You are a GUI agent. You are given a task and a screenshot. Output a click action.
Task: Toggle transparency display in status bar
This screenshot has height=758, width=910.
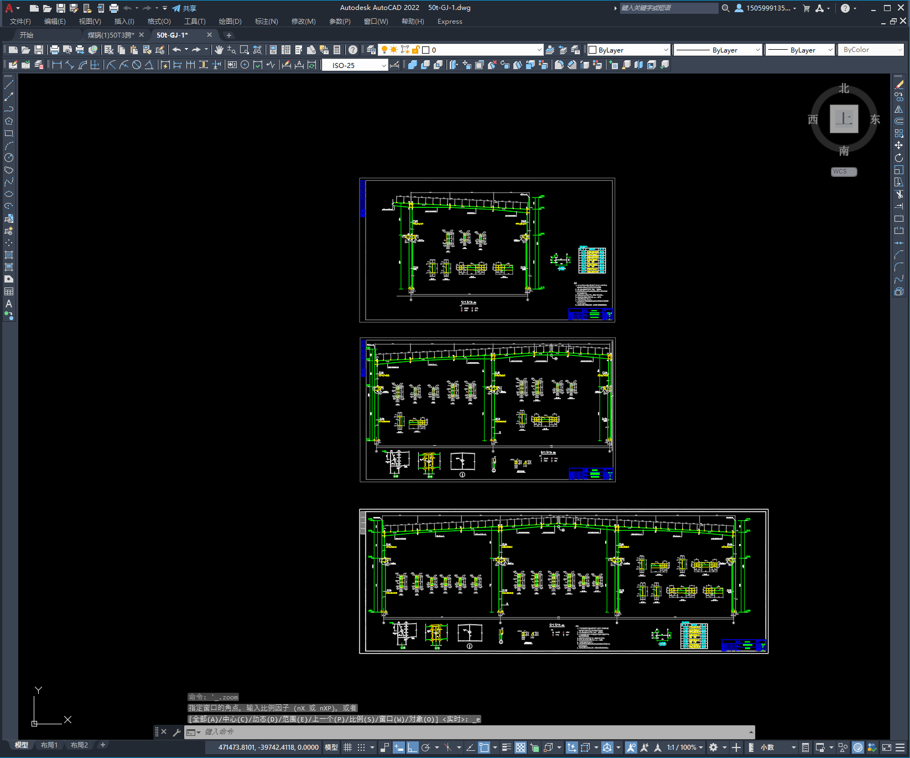coord(521,747)
